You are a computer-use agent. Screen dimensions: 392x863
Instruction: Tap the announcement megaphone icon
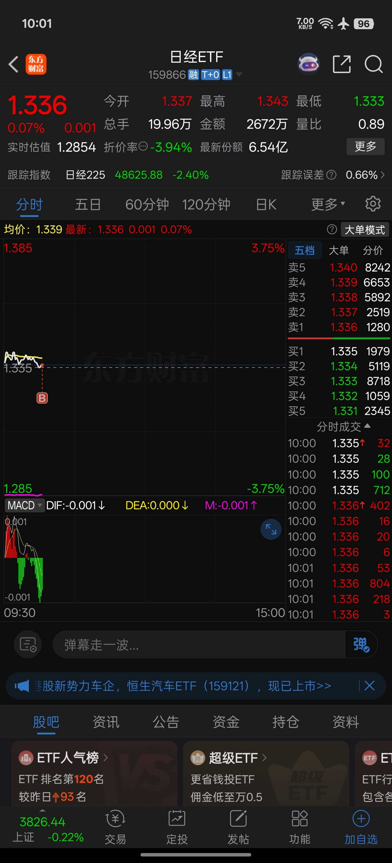coord(22,686)
